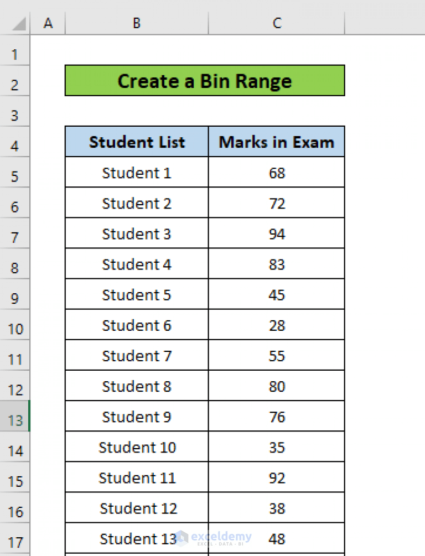Click the Marks in Exam header cell
The height and width of the screenshot is (556, 425).
[277, 142]
